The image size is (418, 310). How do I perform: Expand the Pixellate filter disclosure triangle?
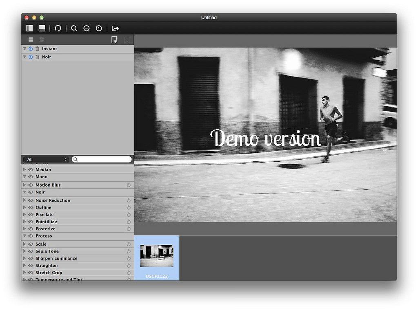pos(24,215)
